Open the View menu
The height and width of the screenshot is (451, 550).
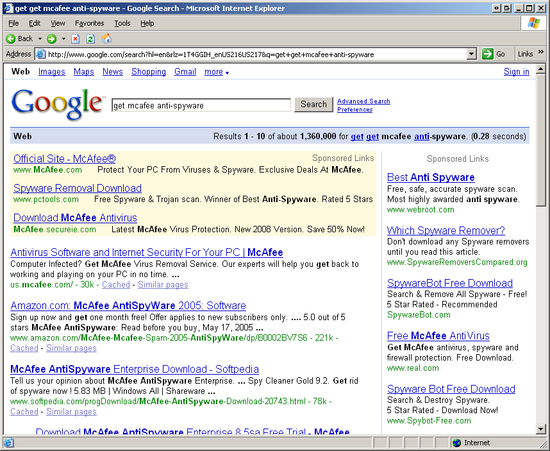point(58,23)
